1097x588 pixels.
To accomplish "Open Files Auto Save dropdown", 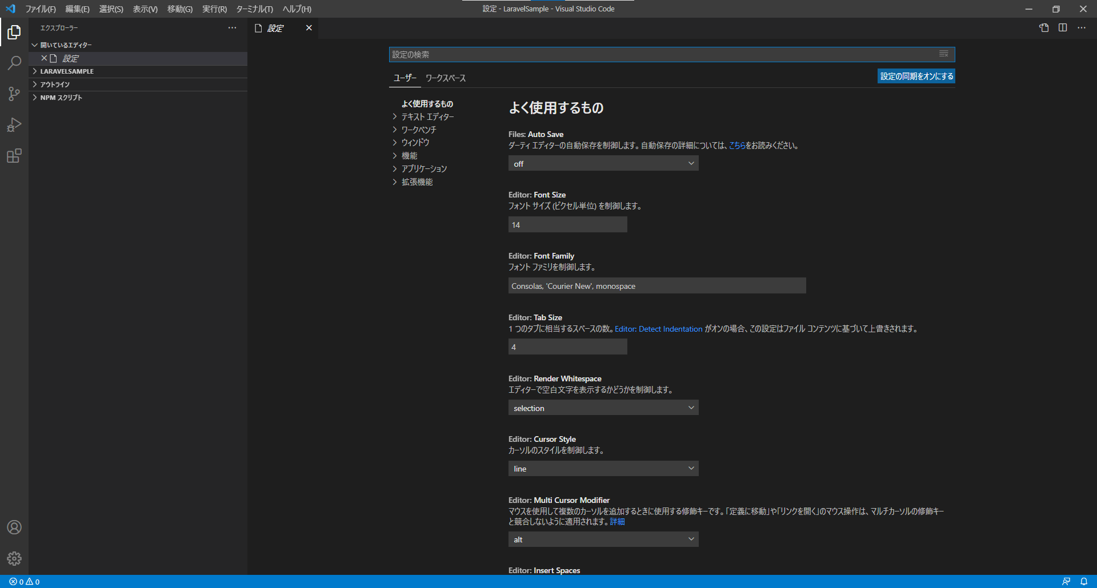I will click(x=603, y=164).
